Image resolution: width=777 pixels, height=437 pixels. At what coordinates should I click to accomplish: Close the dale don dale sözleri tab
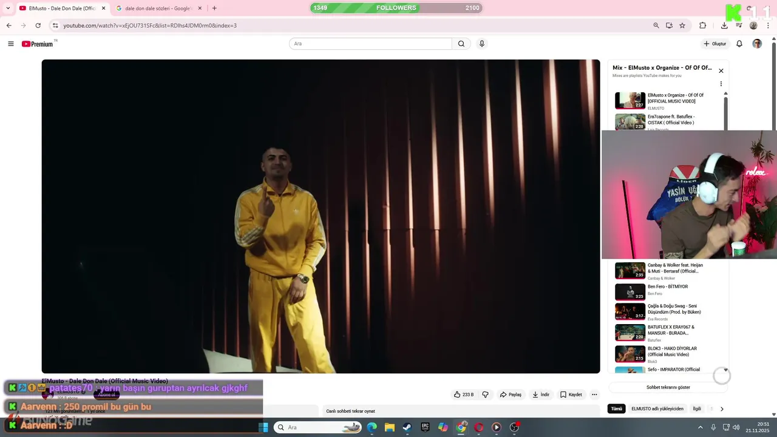[x=200, y=8]
